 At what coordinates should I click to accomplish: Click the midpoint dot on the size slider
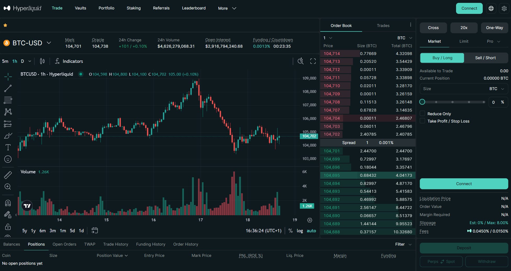click(452, 102)
